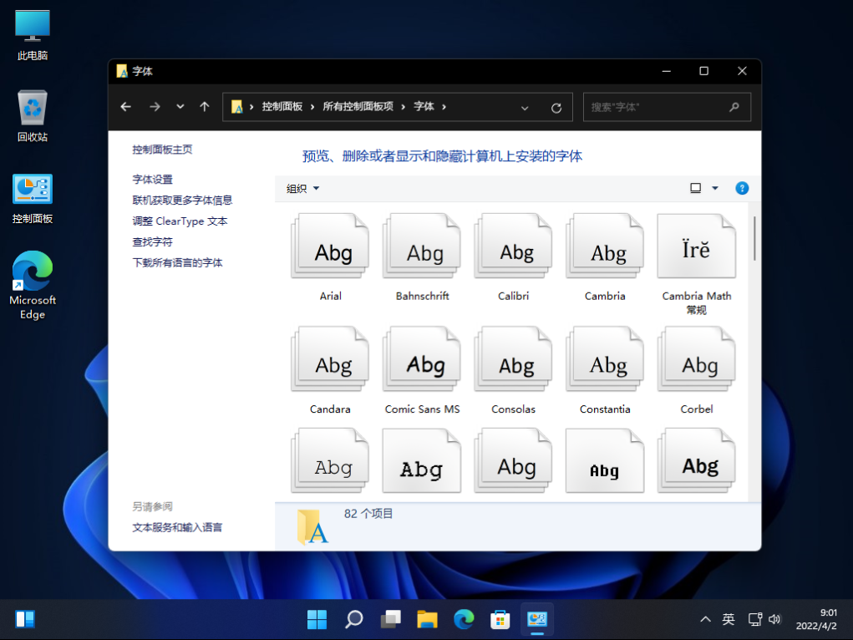Open Microsoft Edge from the taskbar

[464, 619]
